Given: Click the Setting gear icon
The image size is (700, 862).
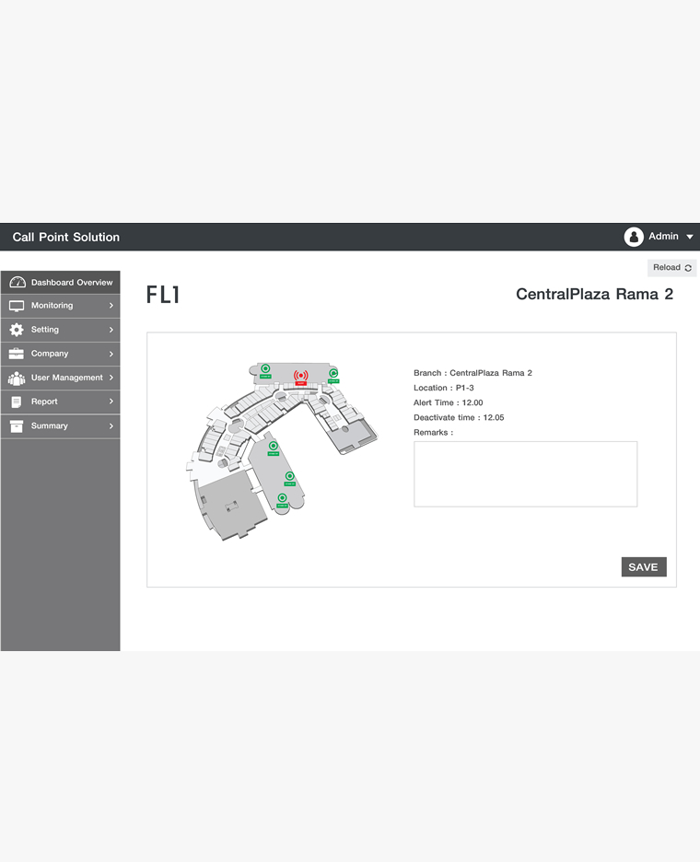Looking at the screenshot, I should tap(17, 330).
